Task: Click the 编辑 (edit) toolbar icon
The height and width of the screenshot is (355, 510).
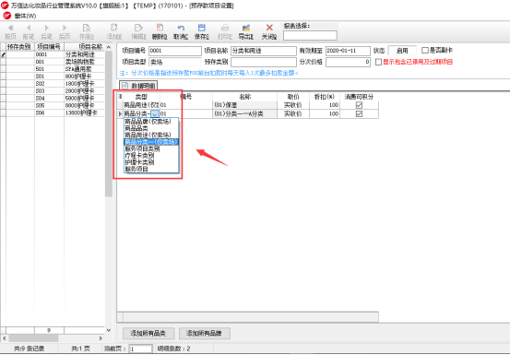Action: point(138,28)
